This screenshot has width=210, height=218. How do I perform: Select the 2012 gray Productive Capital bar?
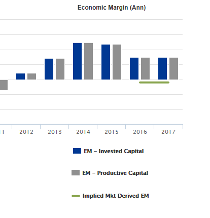click(x=31, y=77)
